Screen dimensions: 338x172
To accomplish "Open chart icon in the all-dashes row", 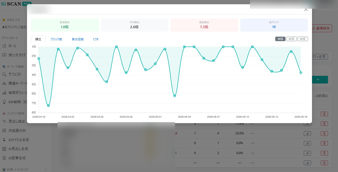I will (x=307, y=163).
